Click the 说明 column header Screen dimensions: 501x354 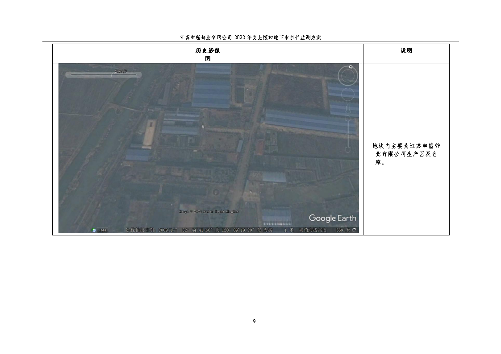pos(406,50)
